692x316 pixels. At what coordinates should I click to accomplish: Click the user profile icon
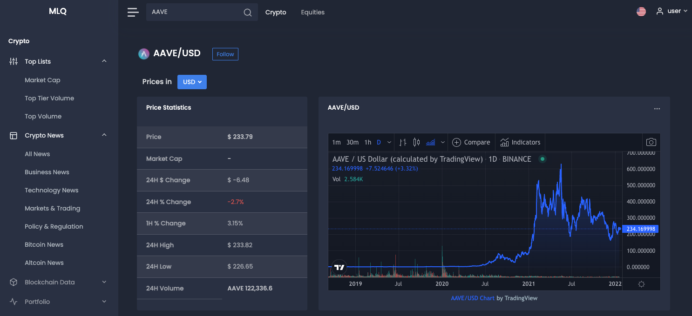(x=659, y=11)
